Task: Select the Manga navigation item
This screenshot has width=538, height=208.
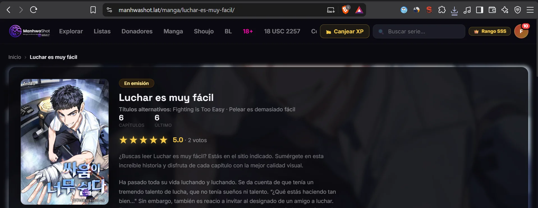Action: [x=173, y=31]
